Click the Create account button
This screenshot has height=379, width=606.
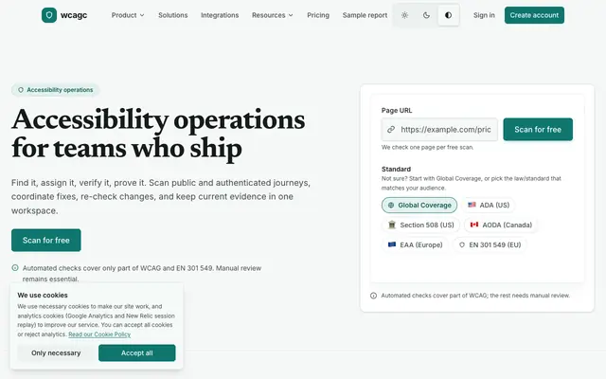click(x=534, y=15)
